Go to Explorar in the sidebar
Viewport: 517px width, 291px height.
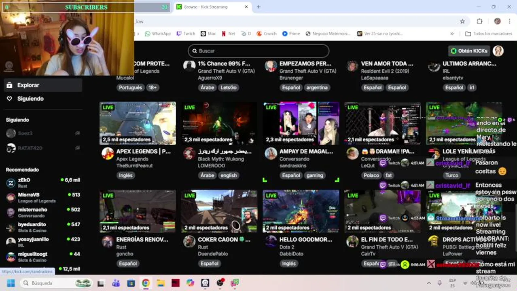[43, 85]
